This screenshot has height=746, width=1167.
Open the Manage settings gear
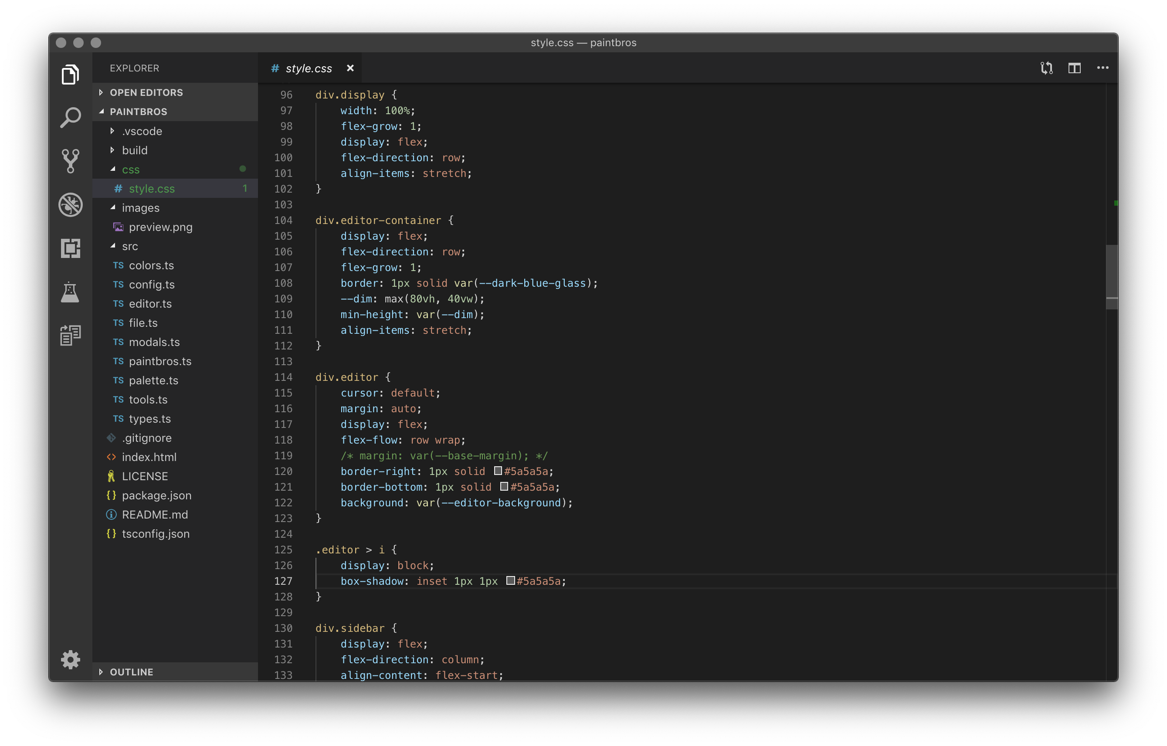71,660
